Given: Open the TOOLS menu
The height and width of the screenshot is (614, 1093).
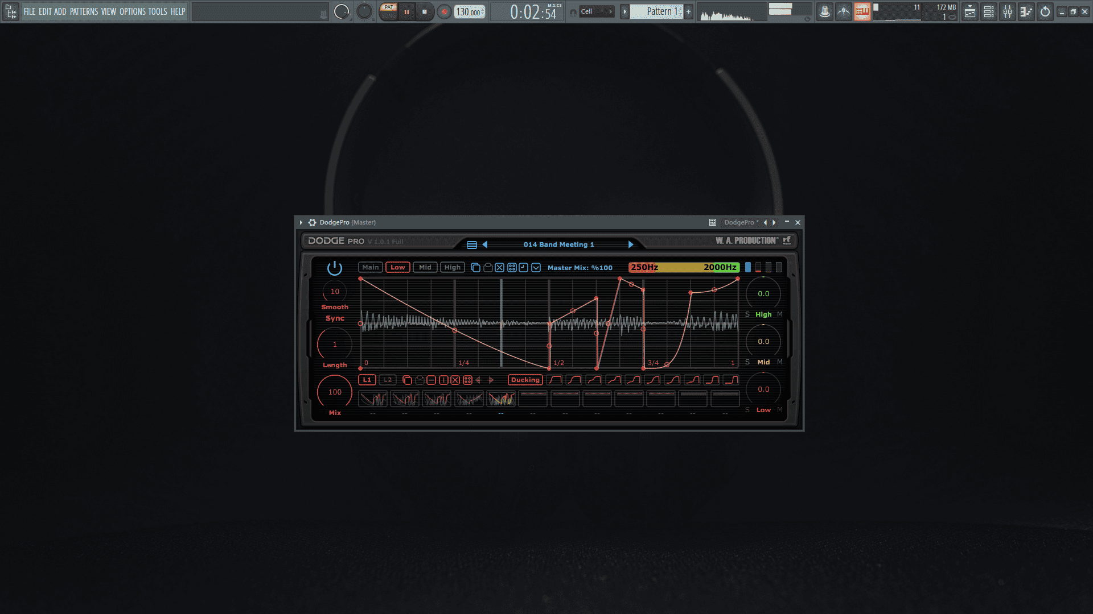Looking at the screenshot, I should tap(158, 11).
